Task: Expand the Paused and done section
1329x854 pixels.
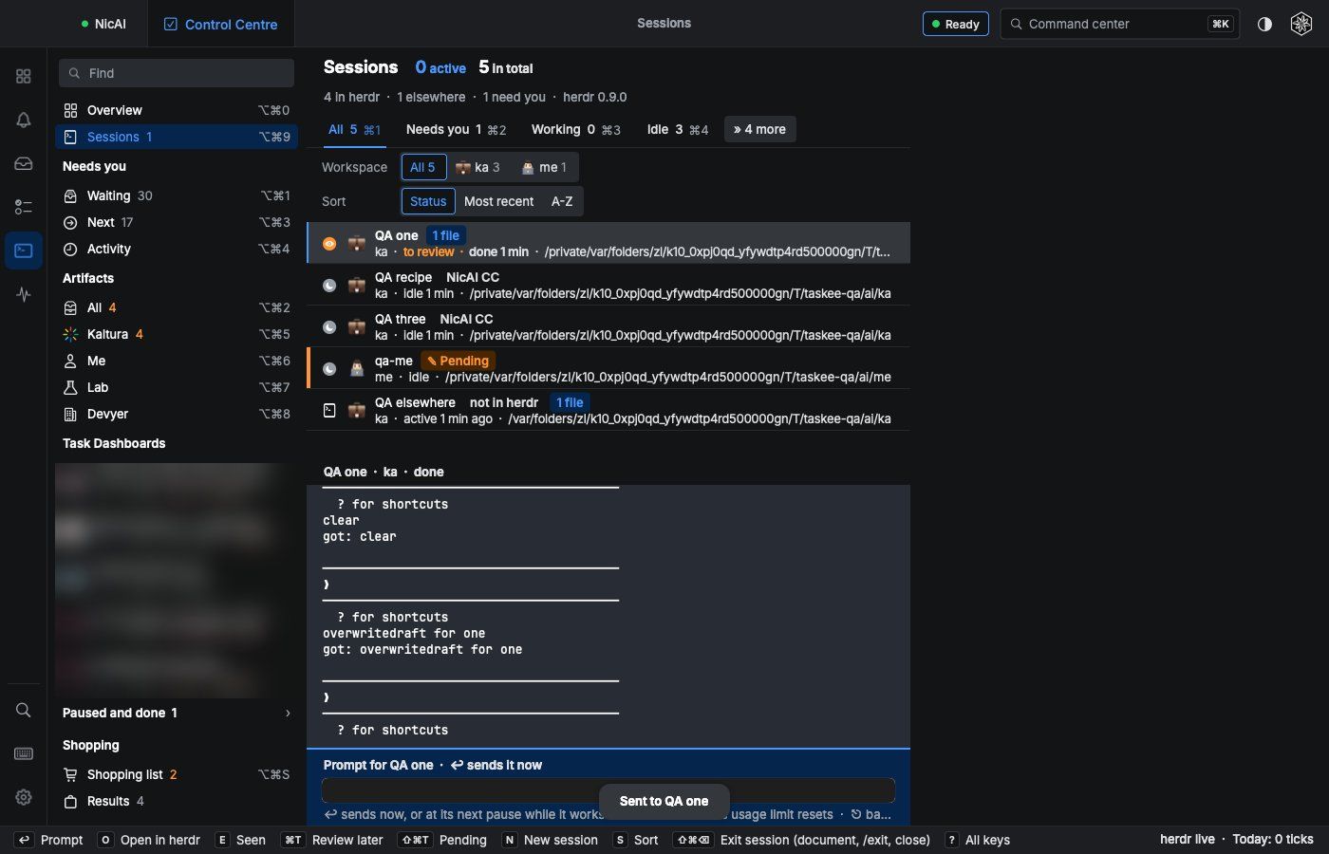Action: coord(177,713)
